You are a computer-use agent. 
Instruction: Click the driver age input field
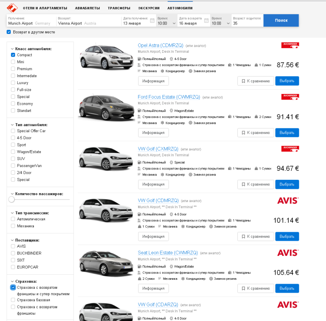[x=246, y=23]
